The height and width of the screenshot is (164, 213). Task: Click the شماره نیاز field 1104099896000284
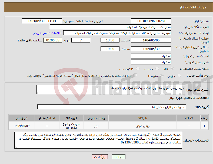coord(151,21)
